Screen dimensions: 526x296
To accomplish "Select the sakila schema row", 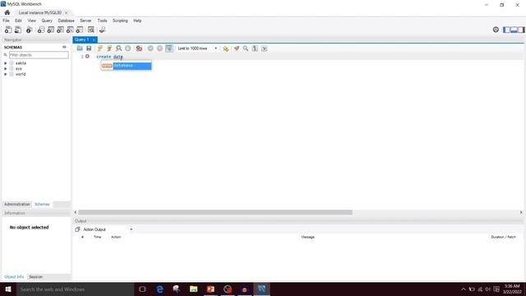I will pyautogui.click(x=21, y=63).
